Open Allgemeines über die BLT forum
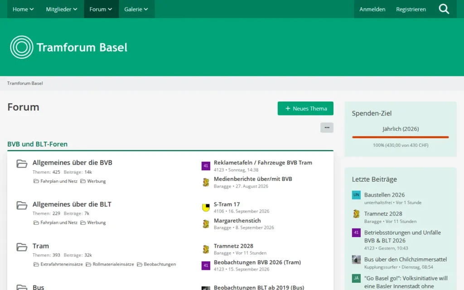Screen dimensions: 464x290 click(x=72, y=204)
